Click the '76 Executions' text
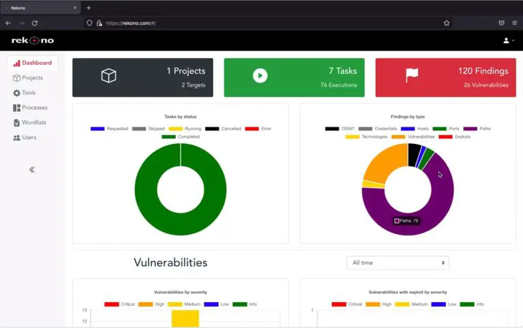Viewport: 523px width, 328px height. 338,85
